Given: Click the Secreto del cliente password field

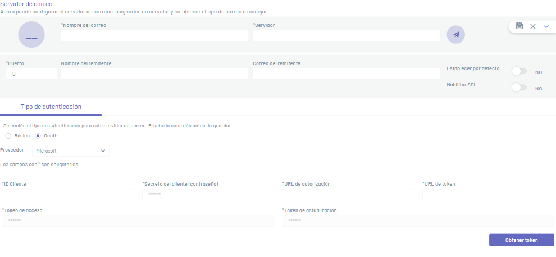Looking at the screenshot, I should [x=208, y=194].
